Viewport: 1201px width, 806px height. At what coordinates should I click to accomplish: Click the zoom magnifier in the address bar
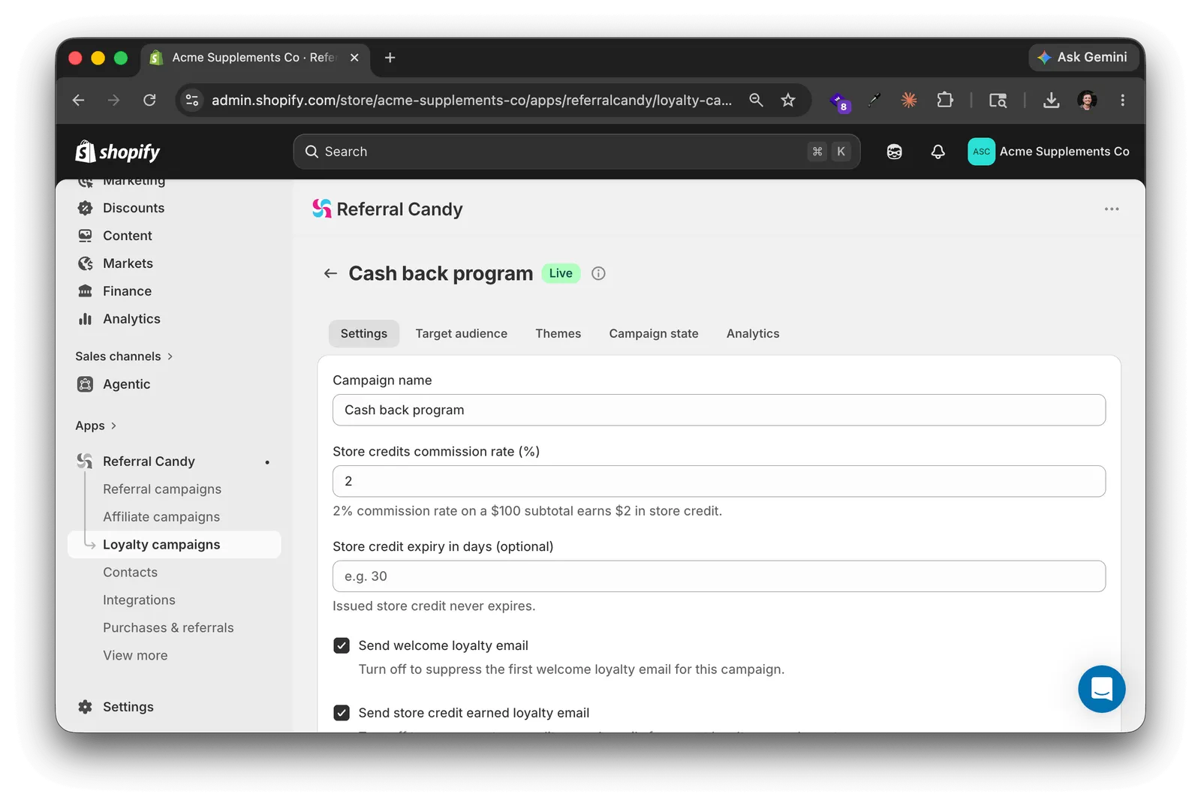click(756, 100)
